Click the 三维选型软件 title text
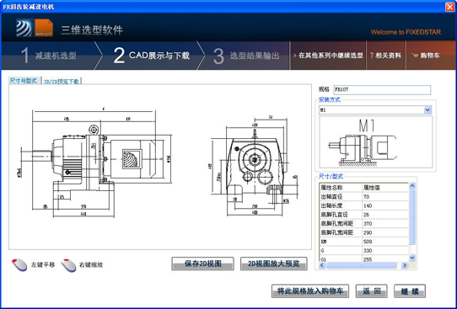Image resolution: width=457 pixels, height=309 pixels. (92, 30)
